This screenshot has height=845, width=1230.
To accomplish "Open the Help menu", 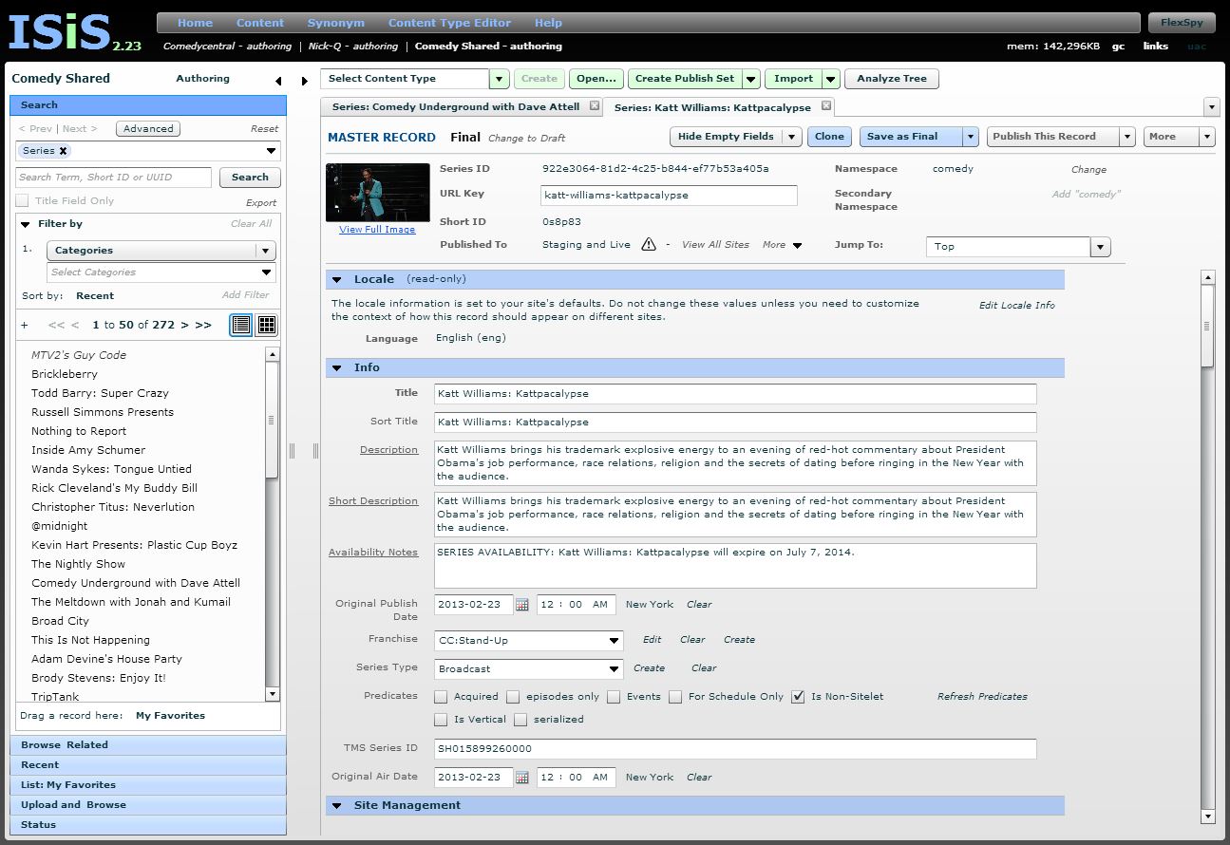I will tap(548, 23).
